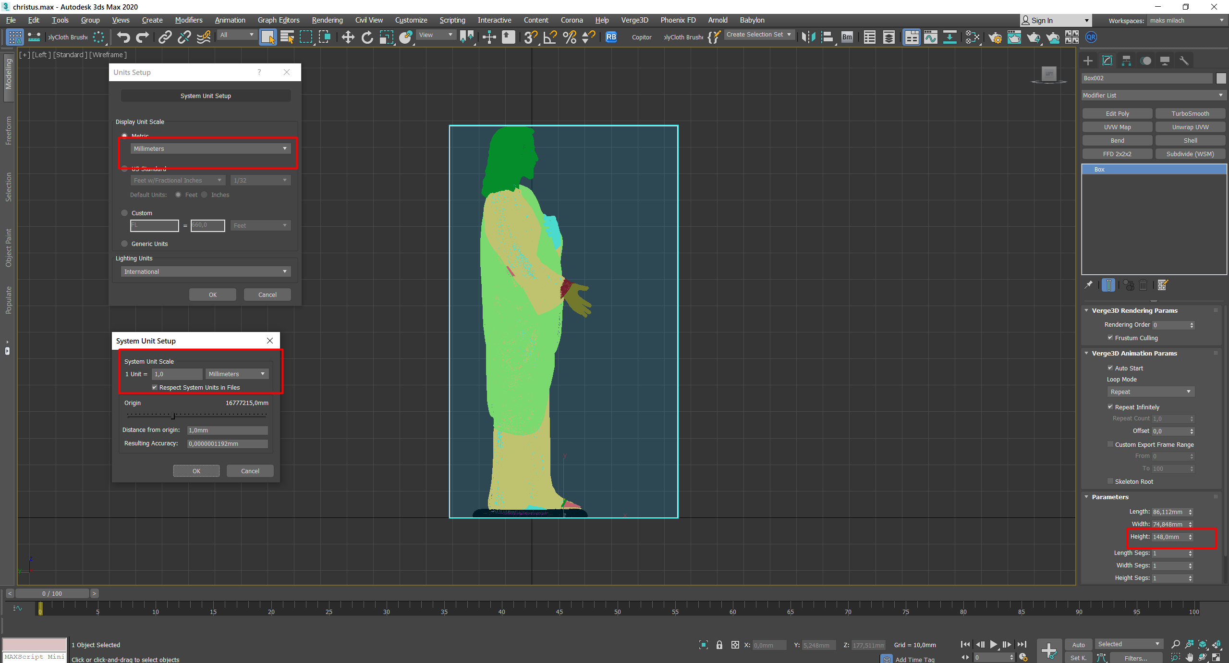1229x663 pixels.
Task: Open the Millimeters display unit dropdown
Action: tap(210, 148)
